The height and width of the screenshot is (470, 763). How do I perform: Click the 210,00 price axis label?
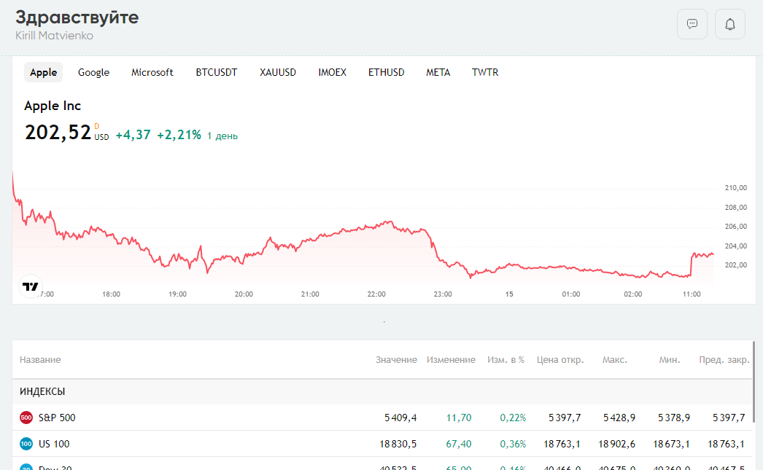coord(736,187)
